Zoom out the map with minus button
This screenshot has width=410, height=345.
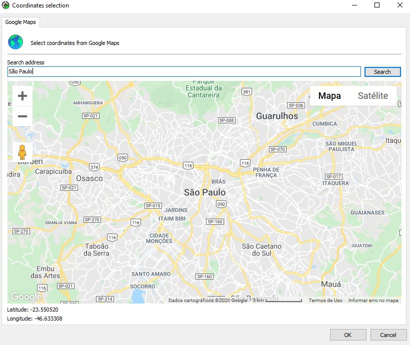click(22, 116)
